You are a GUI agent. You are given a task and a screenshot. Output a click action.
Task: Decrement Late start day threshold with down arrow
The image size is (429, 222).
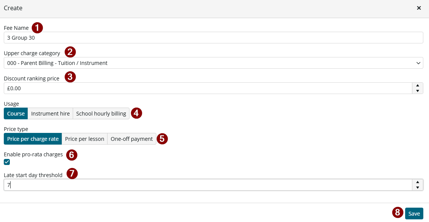[418, 187]
